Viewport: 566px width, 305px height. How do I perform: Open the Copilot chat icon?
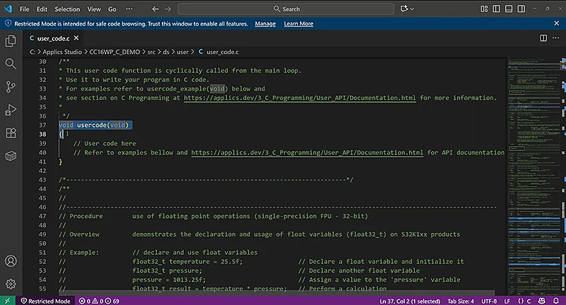[x=404, y=9]
